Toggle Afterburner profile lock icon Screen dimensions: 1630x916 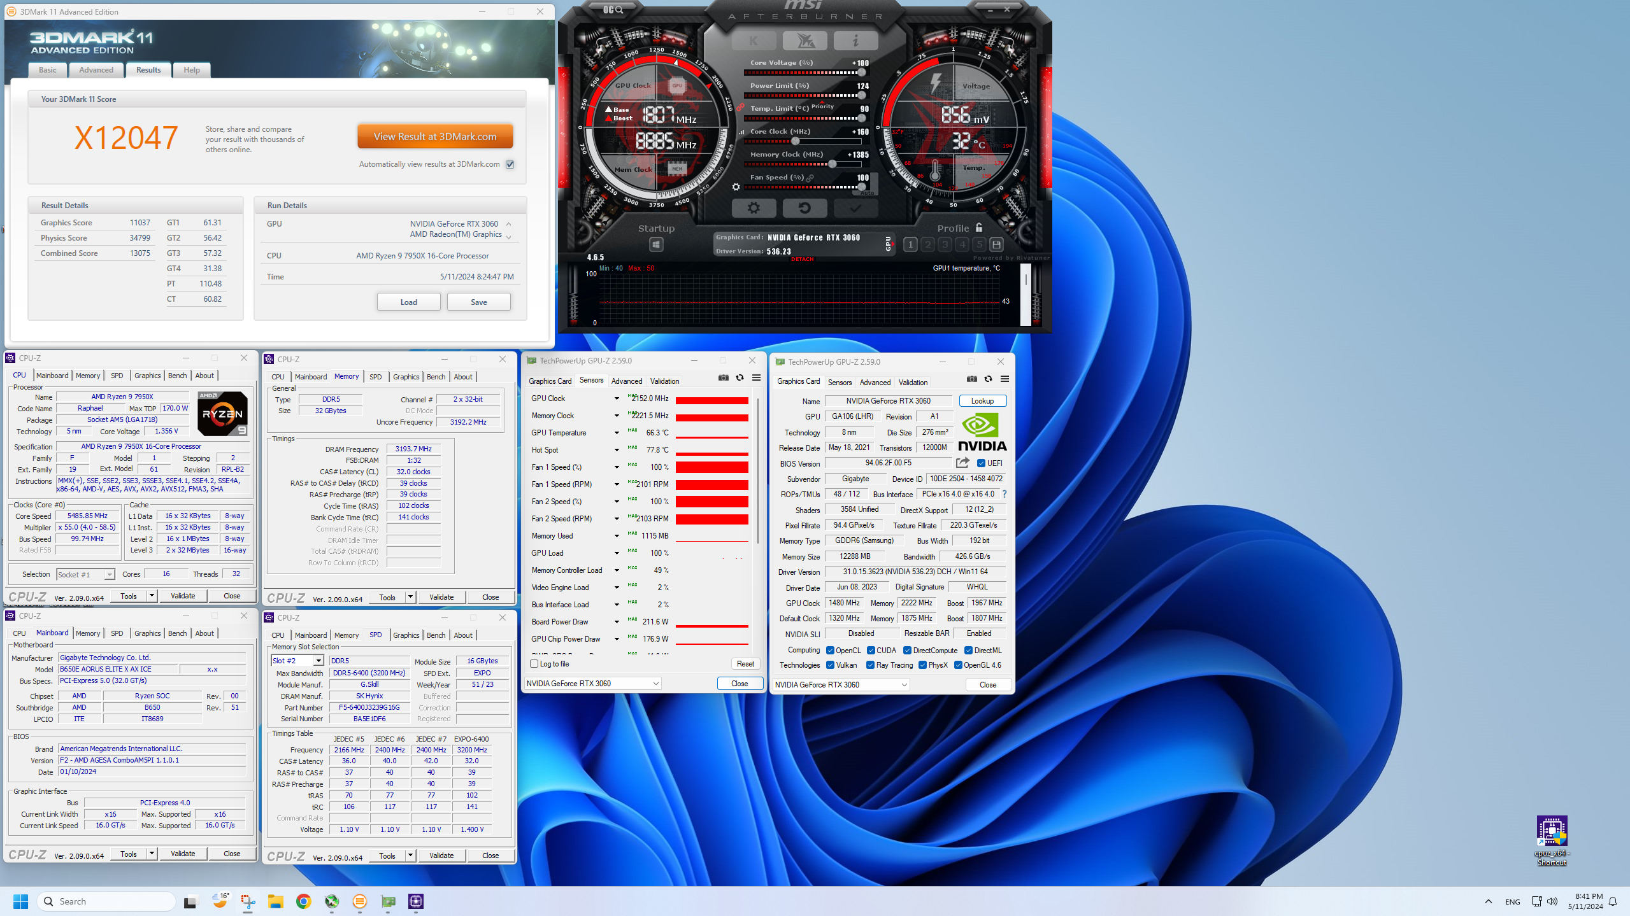[979, 227]
